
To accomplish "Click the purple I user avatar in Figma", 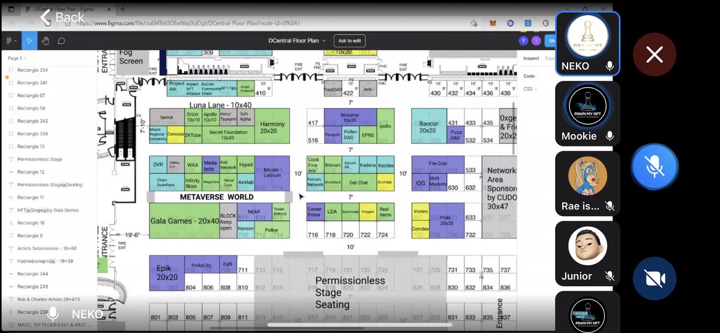I will [535, 41].
